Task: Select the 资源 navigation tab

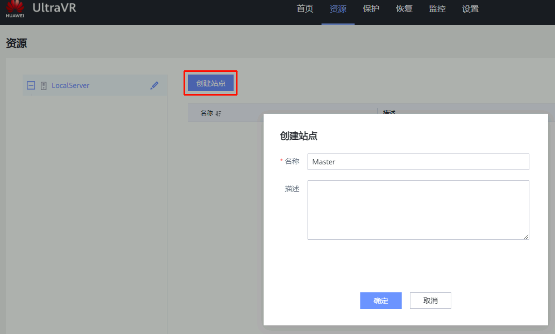Action: pos(338,9)
